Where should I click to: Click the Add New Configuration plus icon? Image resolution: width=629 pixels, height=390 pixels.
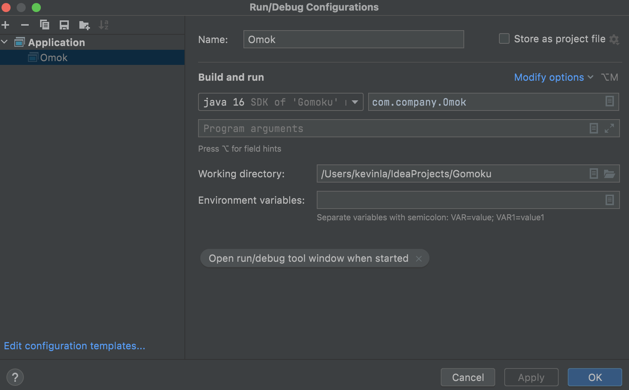click(6, 25)
